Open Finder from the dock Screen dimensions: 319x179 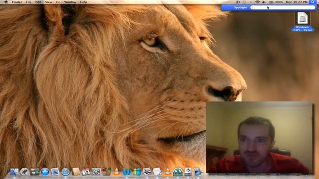[x=14, y=172]
